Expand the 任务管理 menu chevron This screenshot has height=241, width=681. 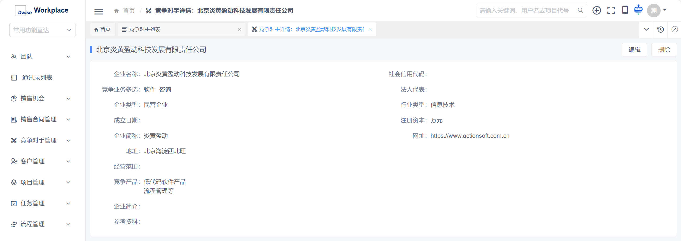click(69, 203)
